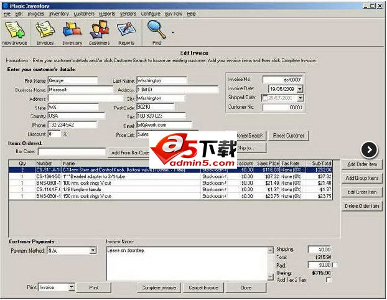387x300 pixels.
Task: Select the 150 mm cork rings row
Action: pyautogui.click(x=170, y=196)
